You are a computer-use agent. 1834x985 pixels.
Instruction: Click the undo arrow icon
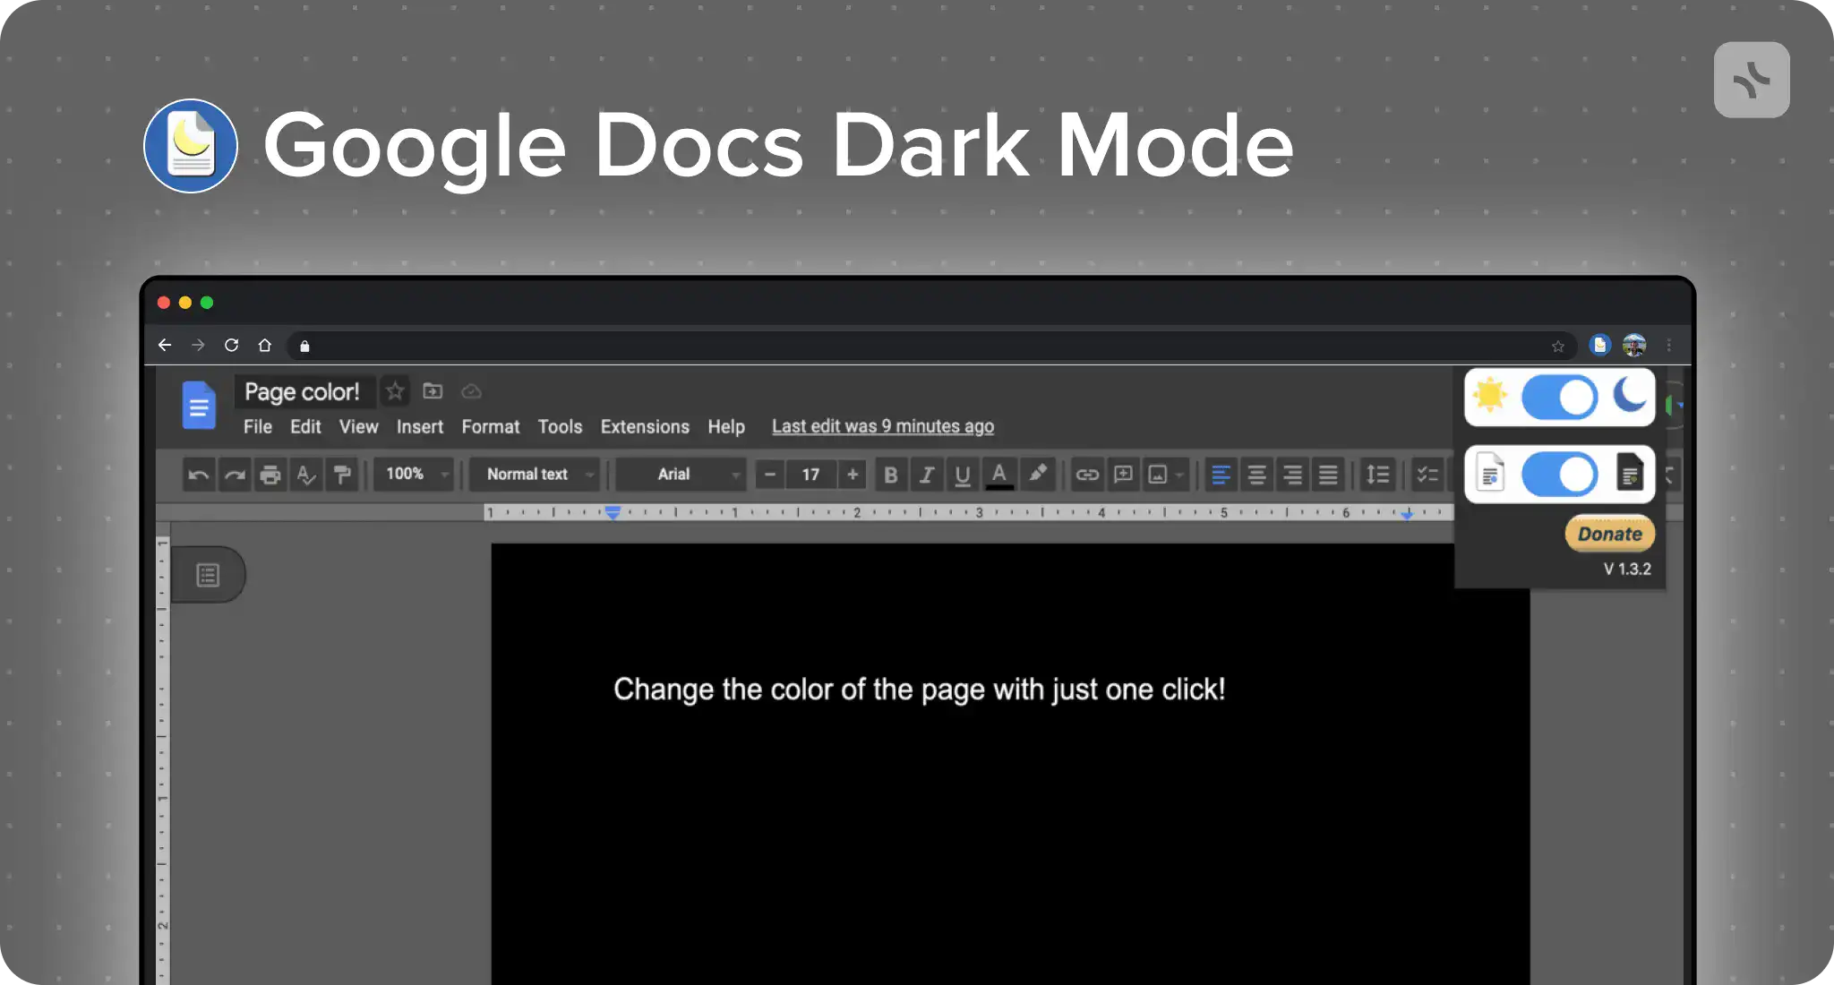[198, 475]
